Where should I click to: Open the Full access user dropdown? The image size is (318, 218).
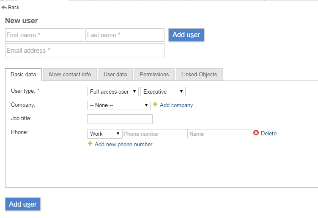point(113,92)
